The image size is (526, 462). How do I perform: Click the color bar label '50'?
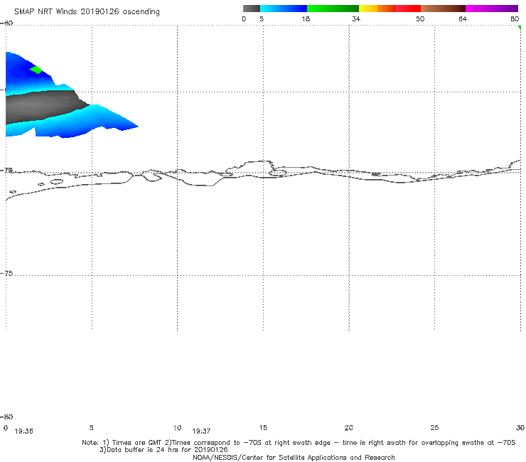pyautogui.click(x=420, y=18)
